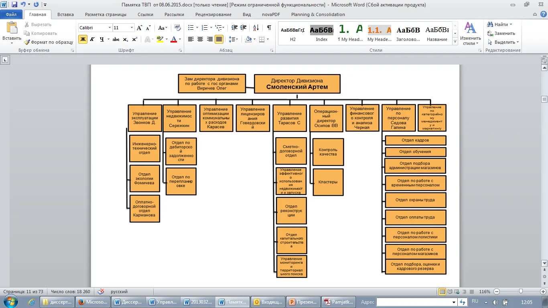Switch to Full Screen Reading view

(450, 292)
